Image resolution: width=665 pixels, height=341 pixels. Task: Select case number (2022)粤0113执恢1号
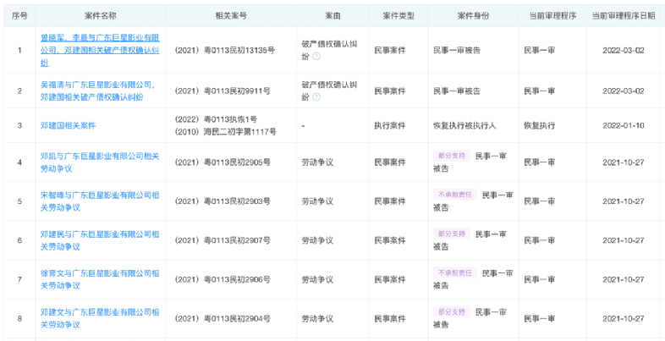coord(216,119)
